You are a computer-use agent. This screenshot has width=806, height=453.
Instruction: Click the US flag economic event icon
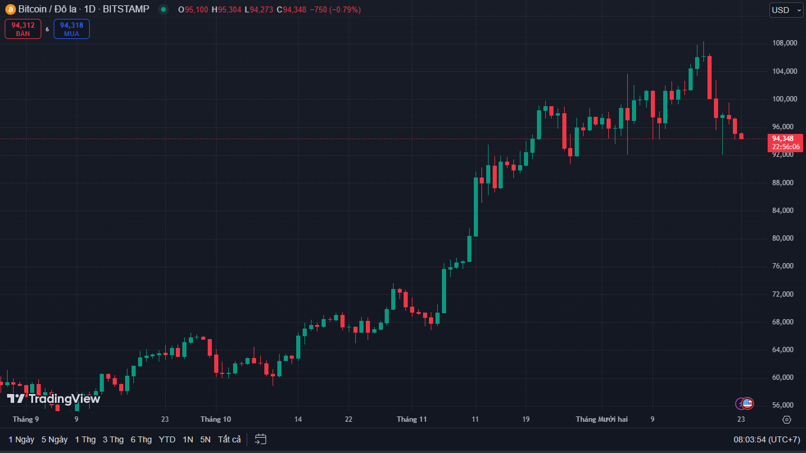[748, 403]
